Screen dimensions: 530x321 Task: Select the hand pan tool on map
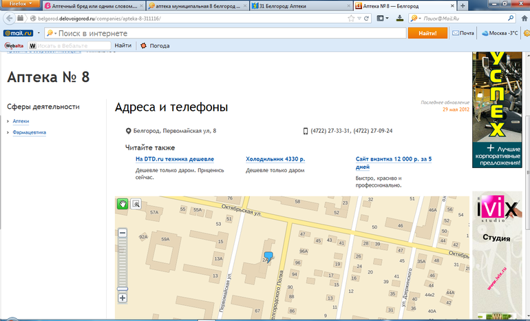123,204
